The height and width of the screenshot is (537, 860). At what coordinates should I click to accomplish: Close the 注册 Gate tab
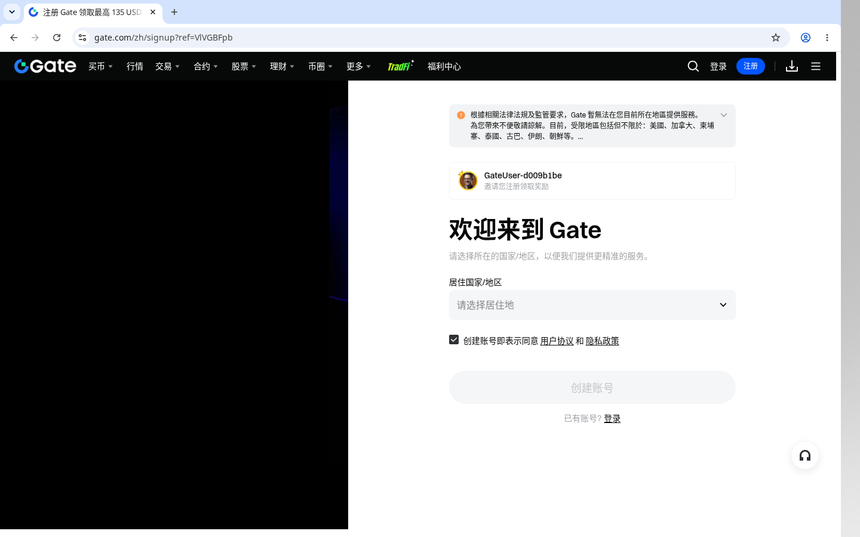[x=153, y=12]
